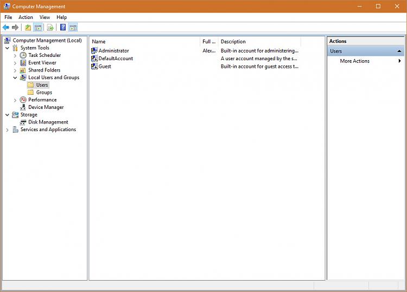Click the Shared Folders icon
This screenshot has height=292, width=407.
tap(23, 70)
